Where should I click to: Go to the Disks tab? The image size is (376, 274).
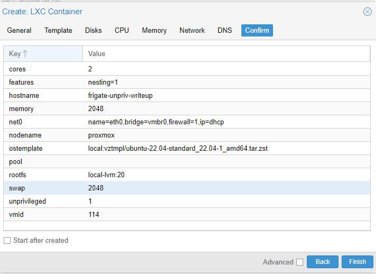tap(93, 31)
